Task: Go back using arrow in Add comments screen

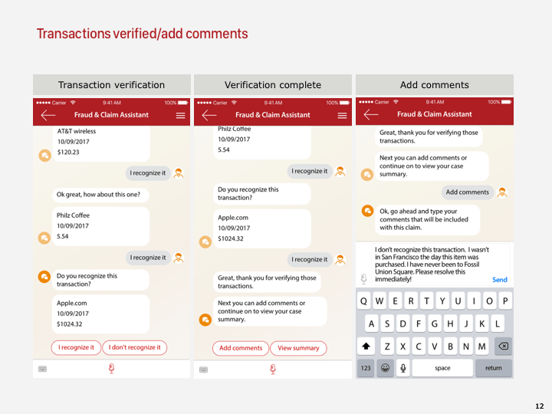Action: [x=371, y=114]
